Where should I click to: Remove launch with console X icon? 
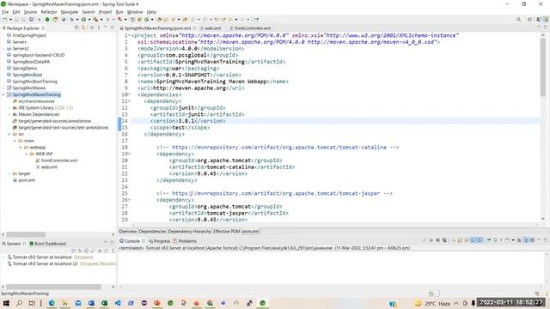pyautogui.click(x=437, y=240)
